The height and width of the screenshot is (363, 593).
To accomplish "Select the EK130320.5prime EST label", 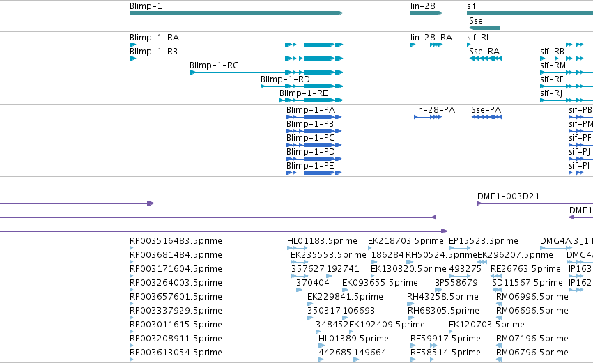I will click(x=408, y=269).
